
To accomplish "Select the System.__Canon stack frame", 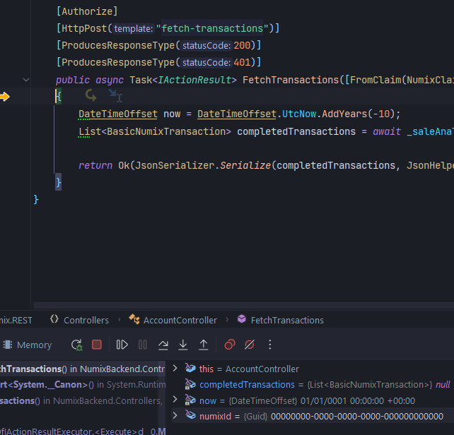I will click(83, 384).
